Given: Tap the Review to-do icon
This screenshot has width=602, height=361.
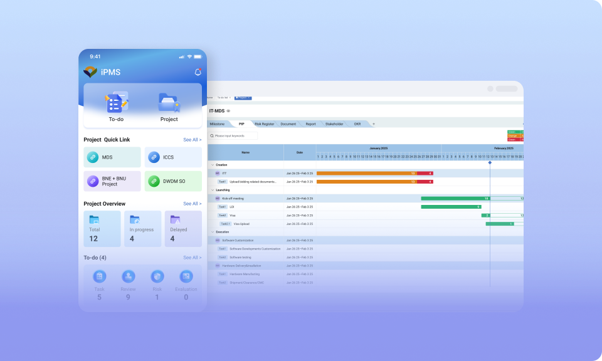Looking at the screenshot, I should click(128, 276).
